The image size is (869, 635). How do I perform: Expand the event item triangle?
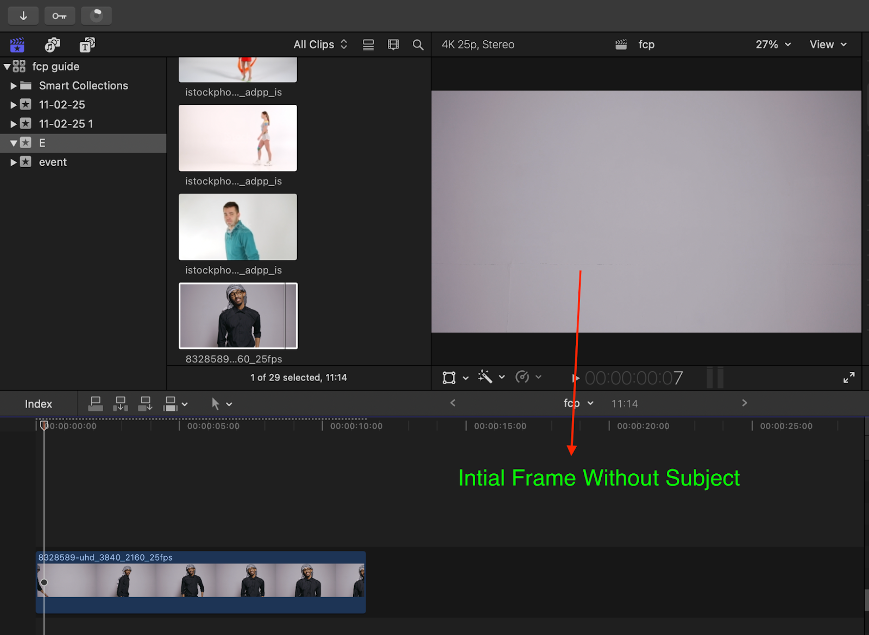tap(14, 162)
